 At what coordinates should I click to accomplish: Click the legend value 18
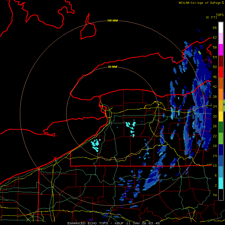point(215,146)
